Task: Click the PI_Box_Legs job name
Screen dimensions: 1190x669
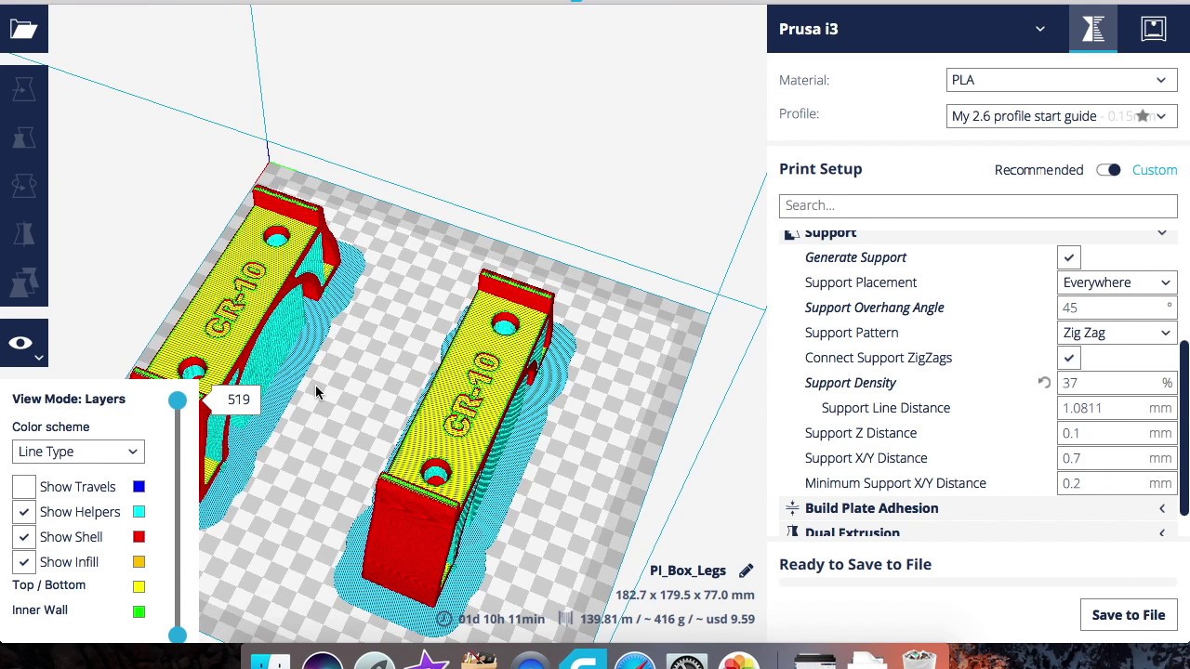Action: (x=688, y=571)
